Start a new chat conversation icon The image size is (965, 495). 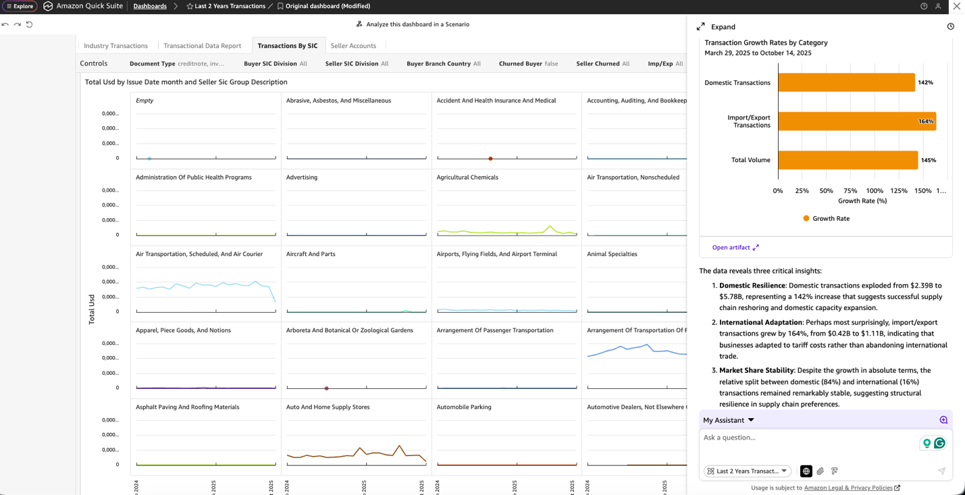pyautogui.click(x=943, y=420)
